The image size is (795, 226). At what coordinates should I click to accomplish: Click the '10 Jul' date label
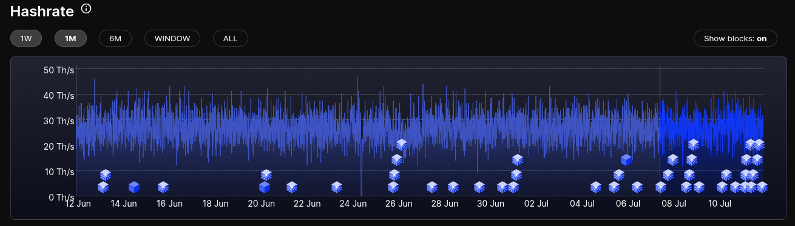point(720,204)
